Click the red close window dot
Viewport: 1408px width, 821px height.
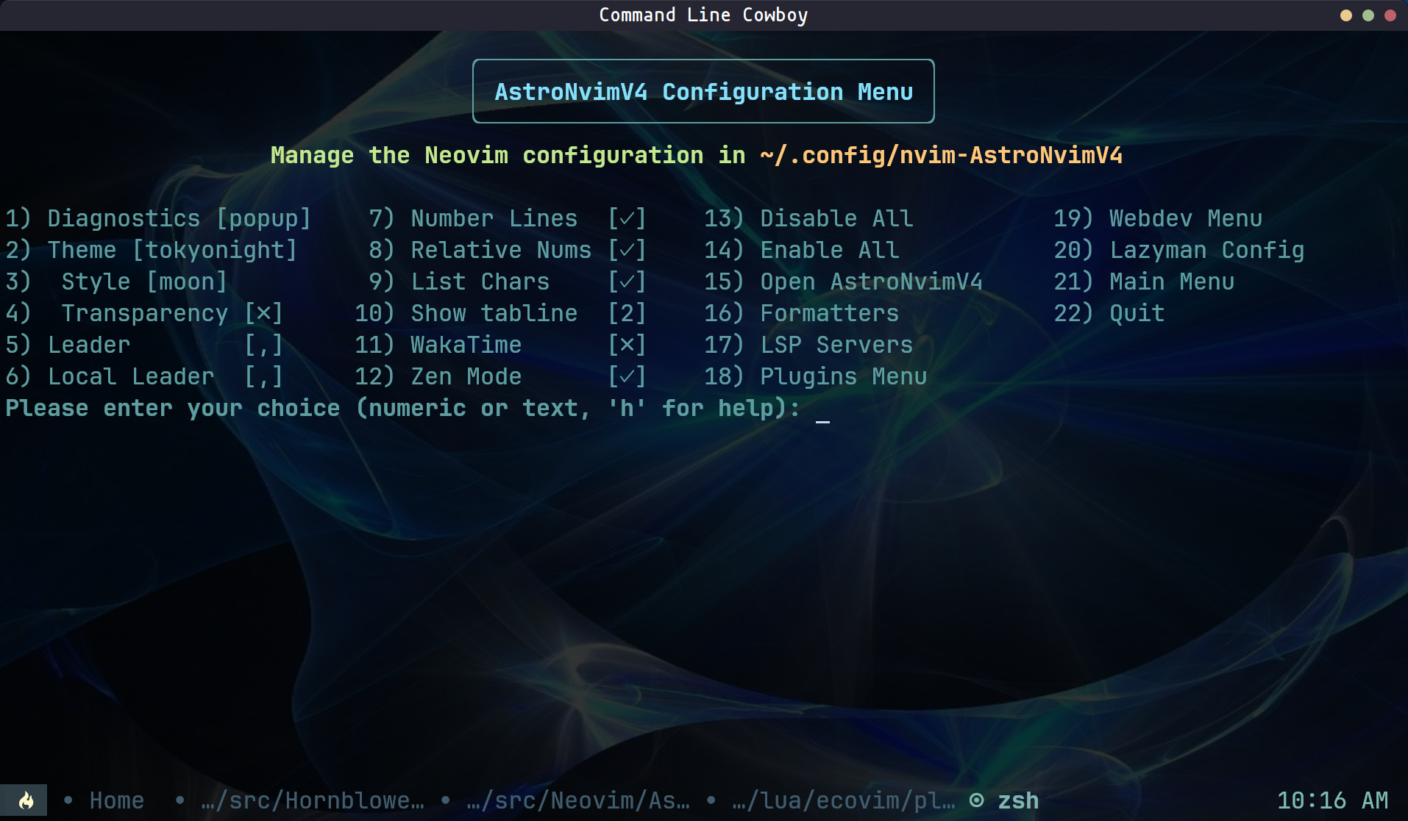click(1390, 15)
